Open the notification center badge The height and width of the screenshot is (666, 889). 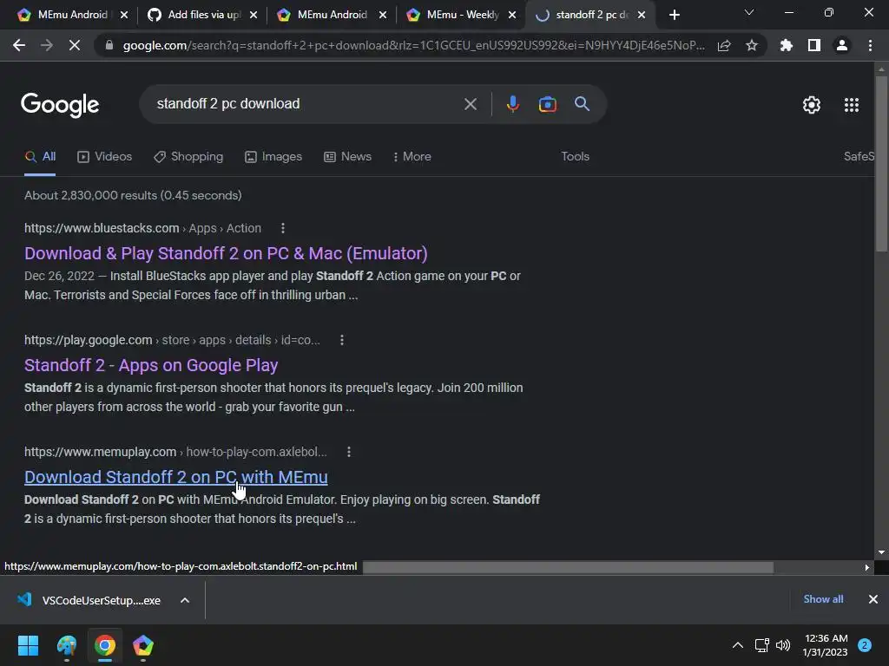[x=865, y=645]
